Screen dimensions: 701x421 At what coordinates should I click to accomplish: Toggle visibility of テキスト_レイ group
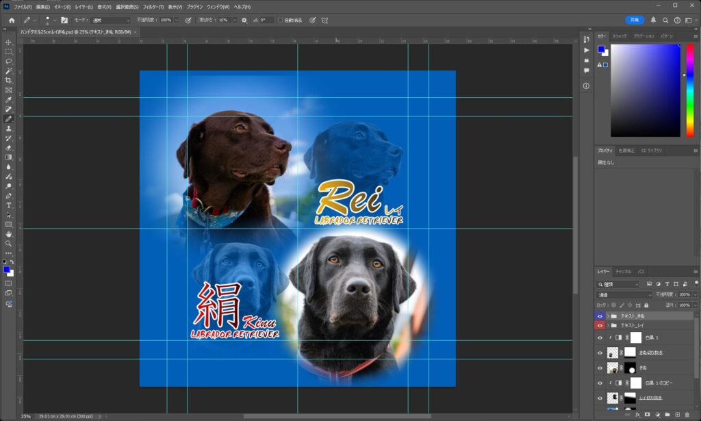(x=600, y=326)
